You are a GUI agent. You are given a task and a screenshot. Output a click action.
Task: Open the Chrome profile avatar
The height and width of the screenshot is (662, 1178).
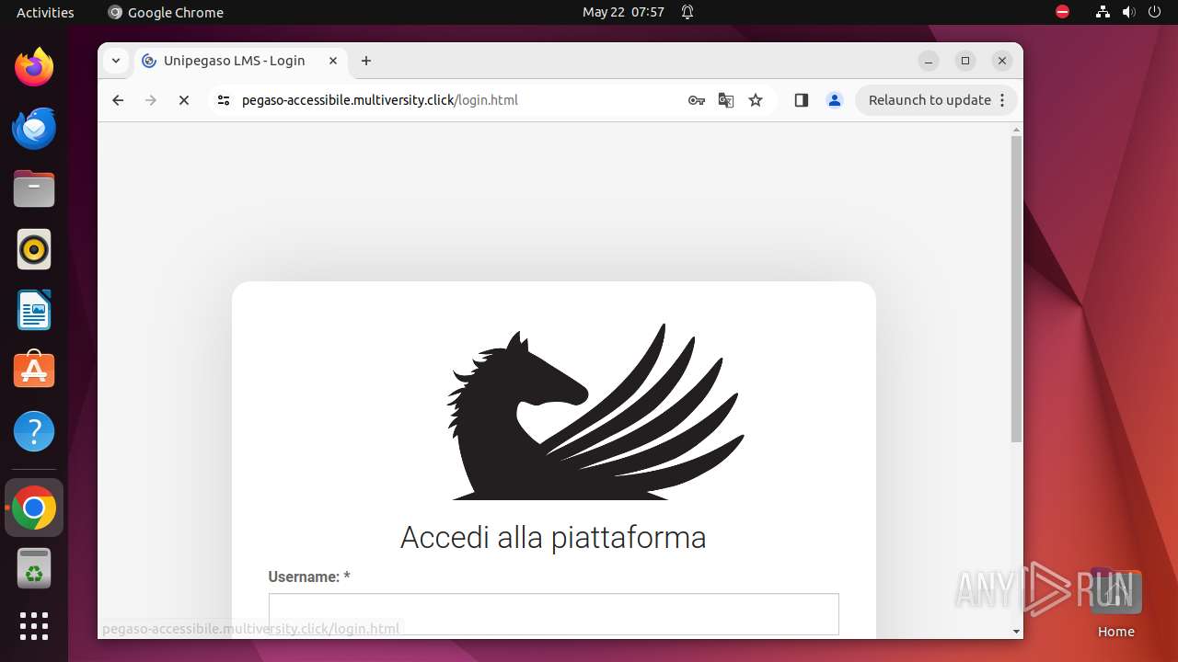[835, 100]
